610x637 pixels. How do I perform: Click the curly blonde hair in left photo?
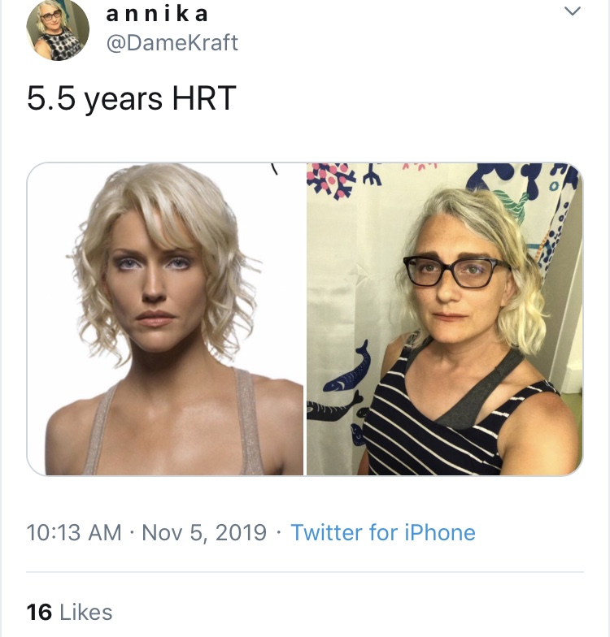pos(114,244)
